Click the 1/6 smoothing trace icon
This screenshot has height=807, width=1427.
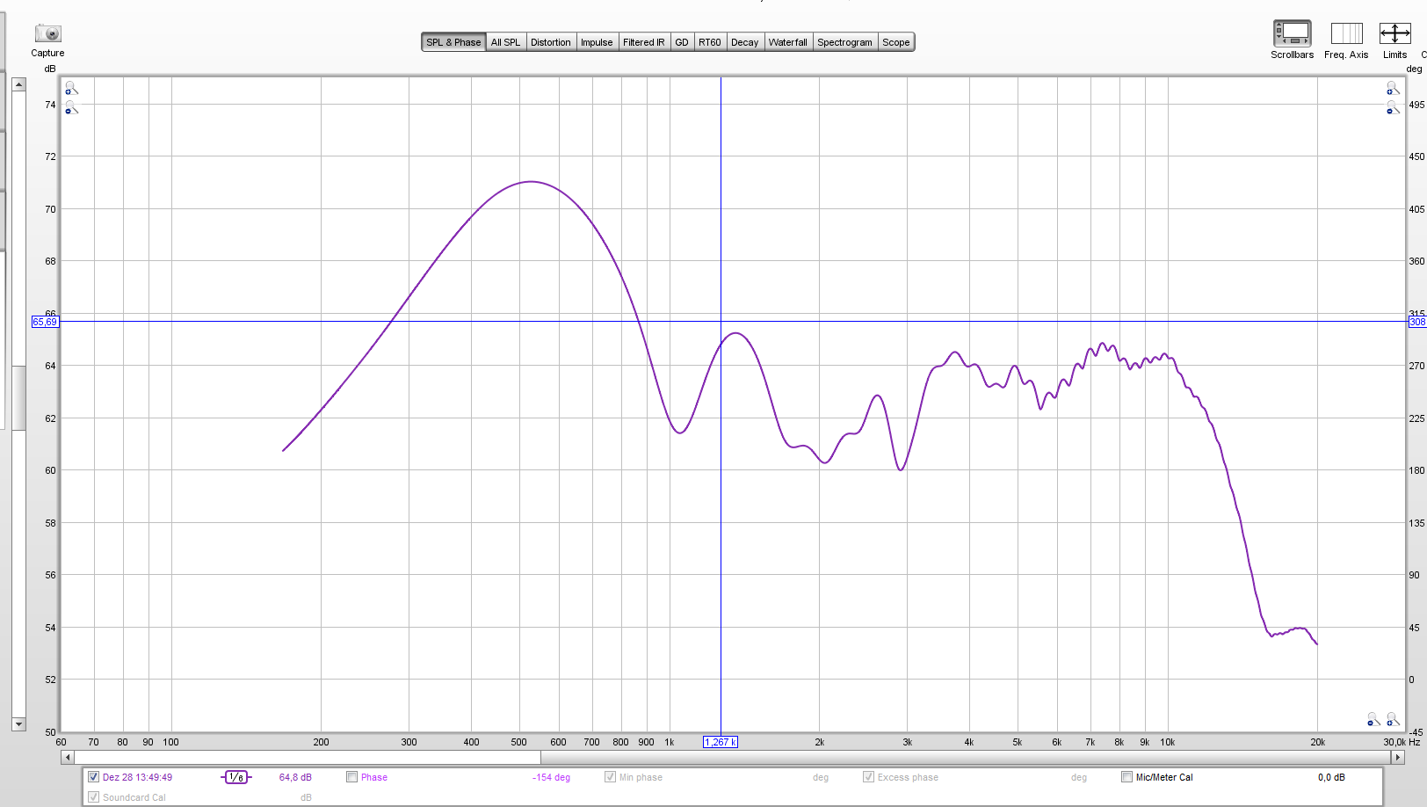(x=235, y=777)
